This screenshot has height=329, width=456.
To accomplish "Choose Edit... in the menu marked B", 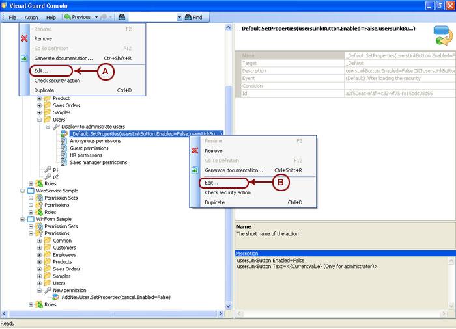I will click(211, 183).
